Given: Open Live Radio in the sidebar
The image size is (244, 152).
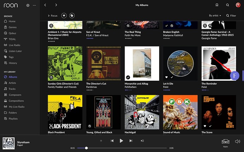Looking at the screenshot, I should pyautogui.click(x=12, y=45).
